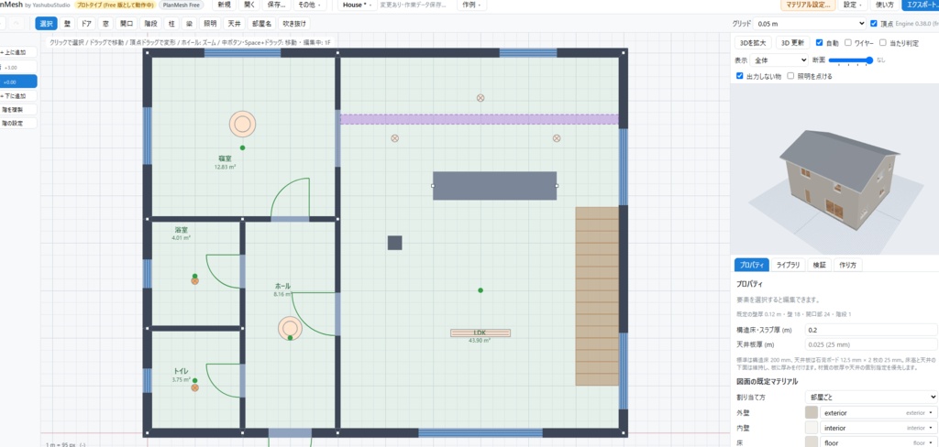The width and height of the screenshot is (939, 447).
Task: Select the staircase in the LDK
Action: pyautogui.click(x=597, y=296)
